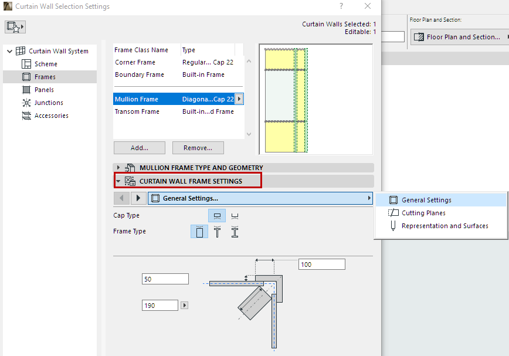Screen dimensions: 509x356
Task: Expand Mullion Frame Type and Geometry panel
Action: click(x=118, y=168)
